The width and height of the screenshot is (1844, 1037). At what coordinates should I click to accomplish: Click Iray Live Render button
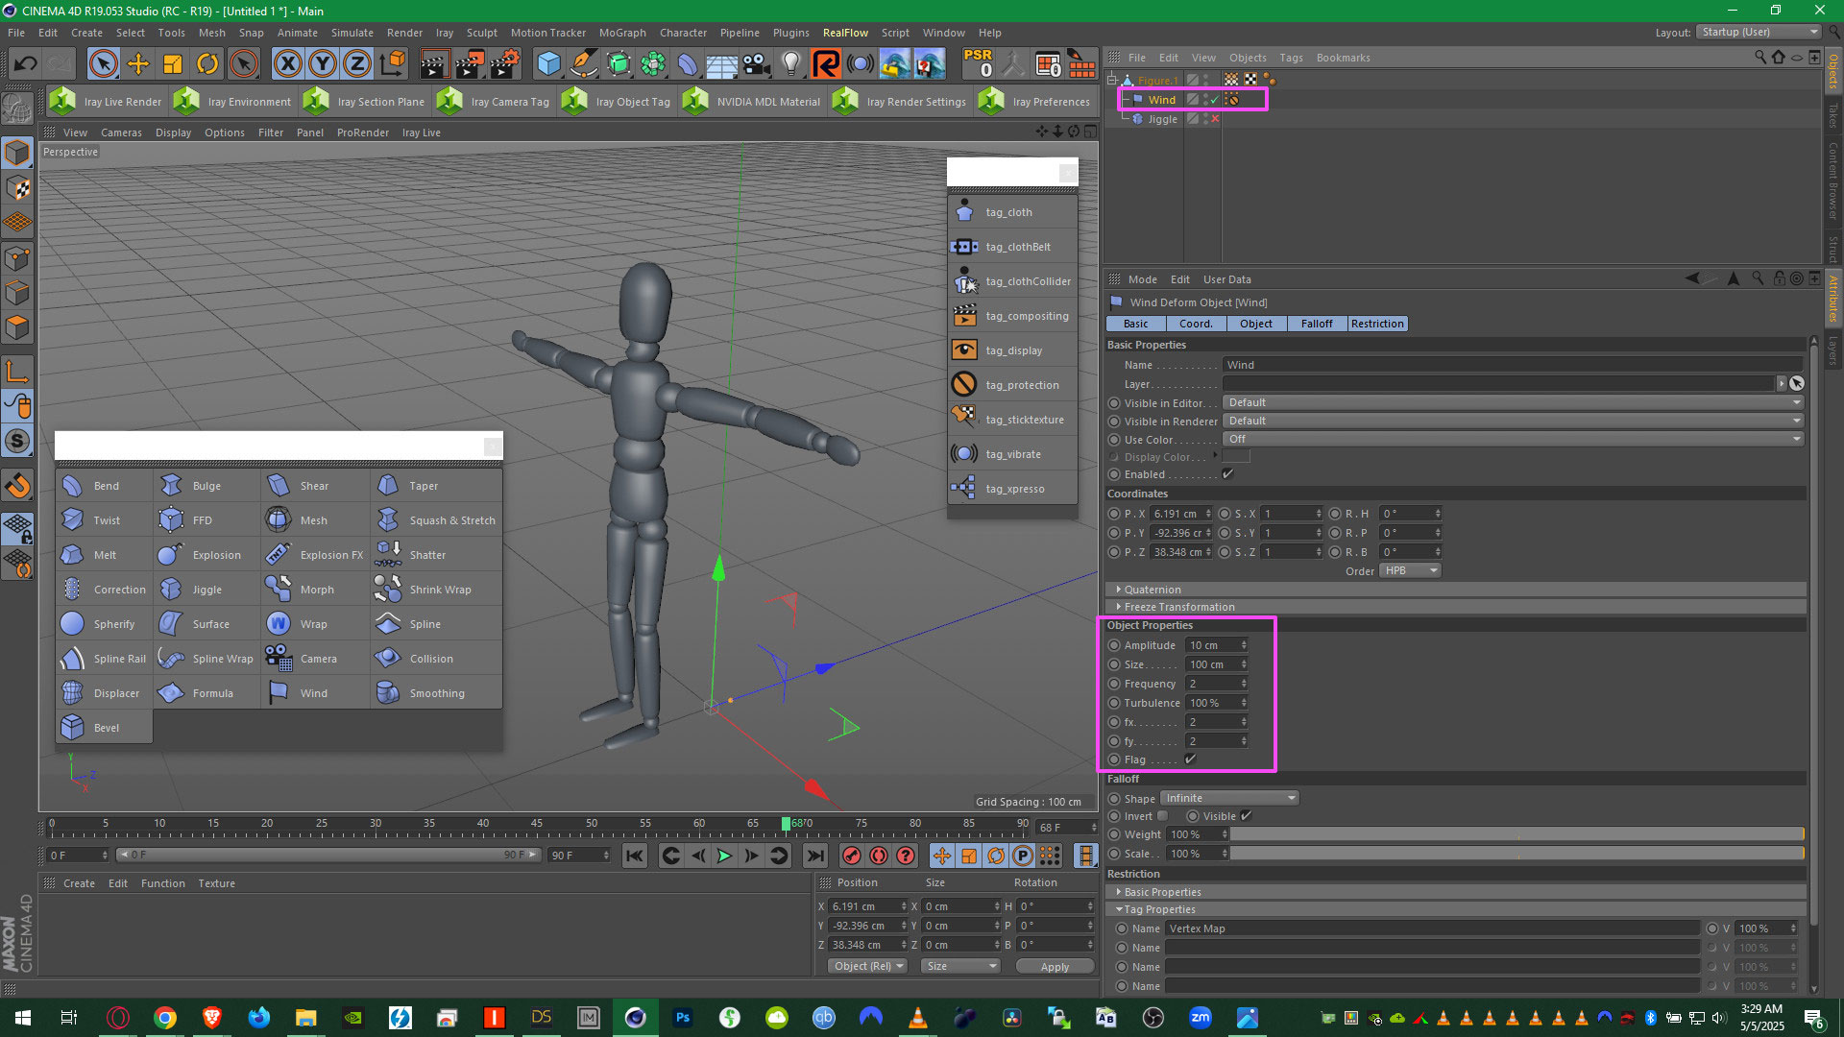[x=106, y=101]
